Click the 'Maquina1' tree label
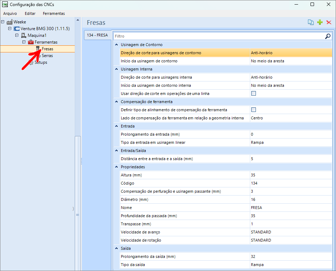336x271 pixels. pyautogui.click(x=37, y=35)
